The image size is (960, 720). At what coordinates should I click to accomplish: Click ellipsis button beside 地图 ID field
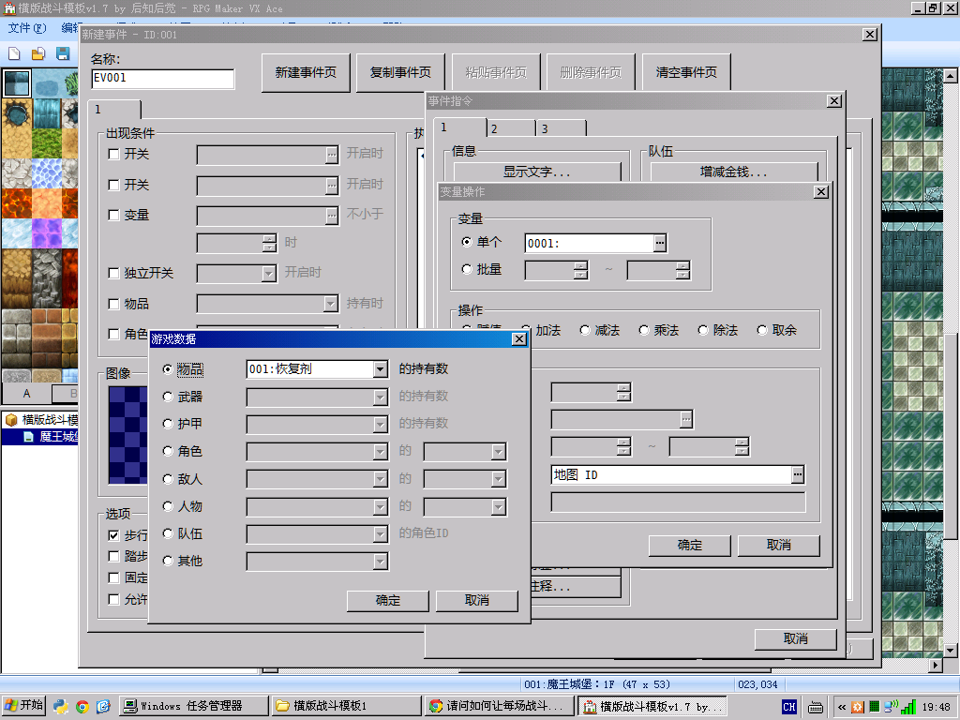point(797,474)
